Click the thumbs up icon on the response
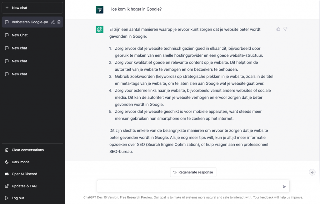 click(x=278, y=29)
